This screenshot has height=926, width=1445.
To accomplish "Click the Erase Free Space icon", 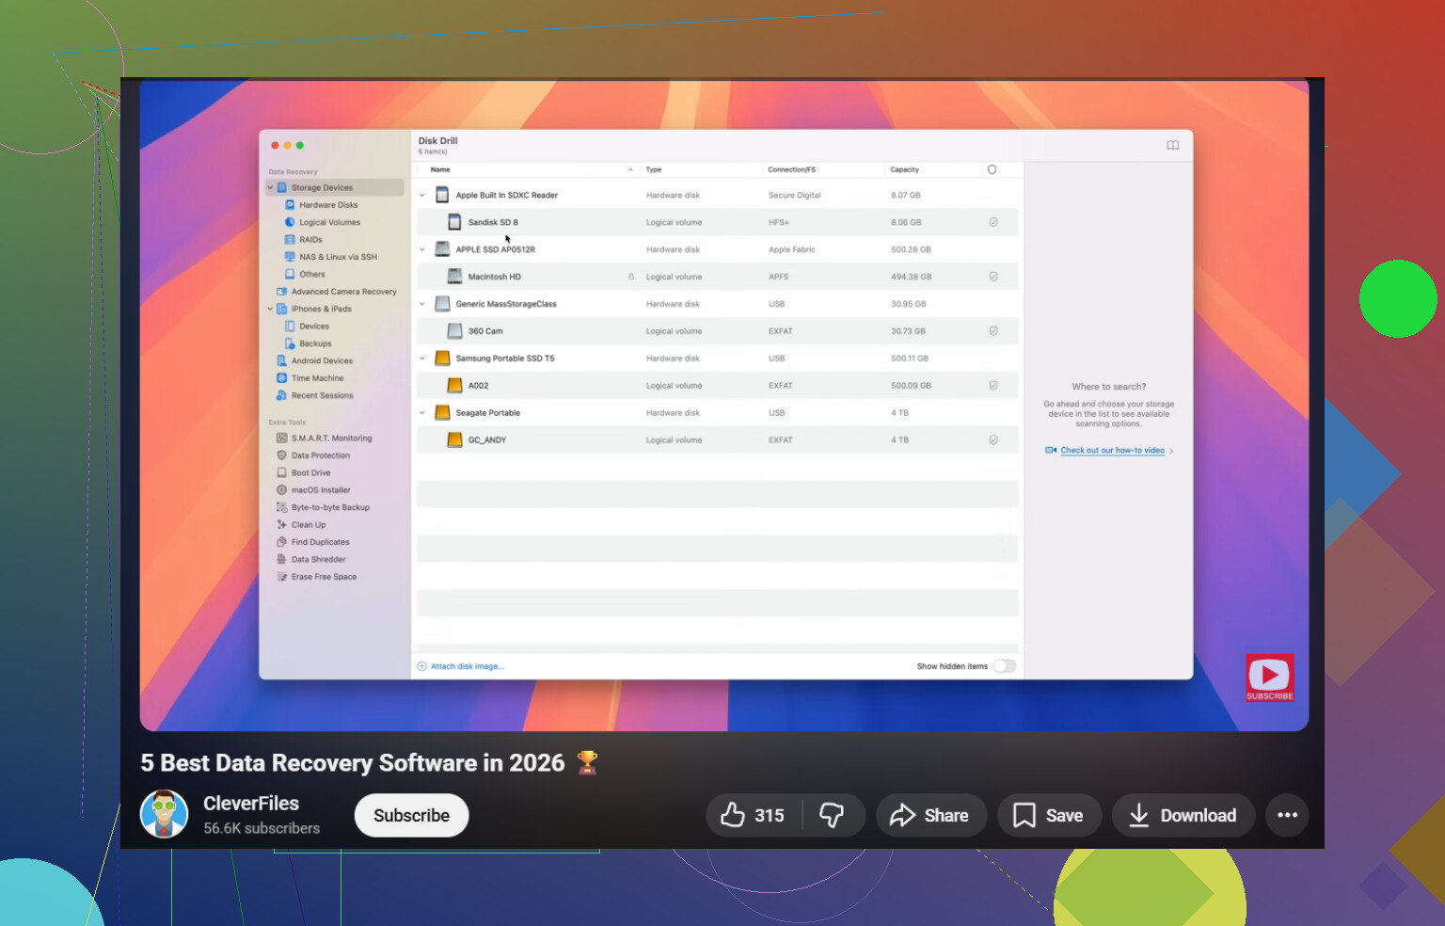I will coord(281,577).
